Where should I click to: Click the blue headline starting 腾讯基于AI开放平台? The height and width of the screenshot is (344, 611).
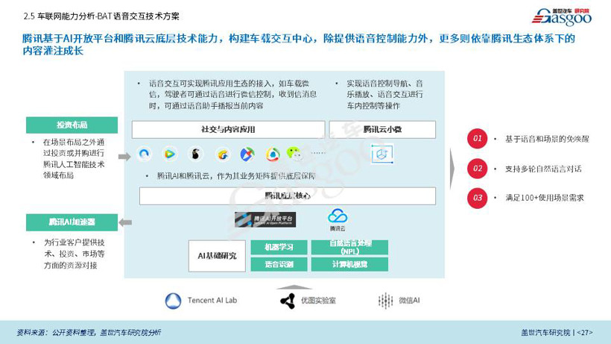click(299, 45)
